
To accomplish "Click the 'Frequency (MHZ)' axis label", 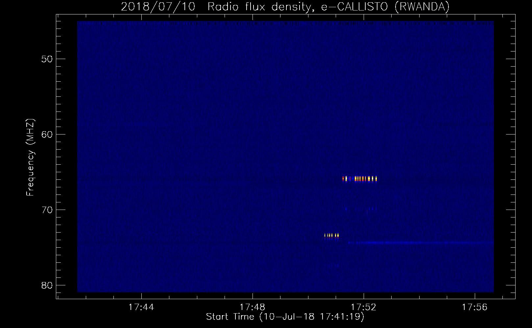I will point(30,157).
